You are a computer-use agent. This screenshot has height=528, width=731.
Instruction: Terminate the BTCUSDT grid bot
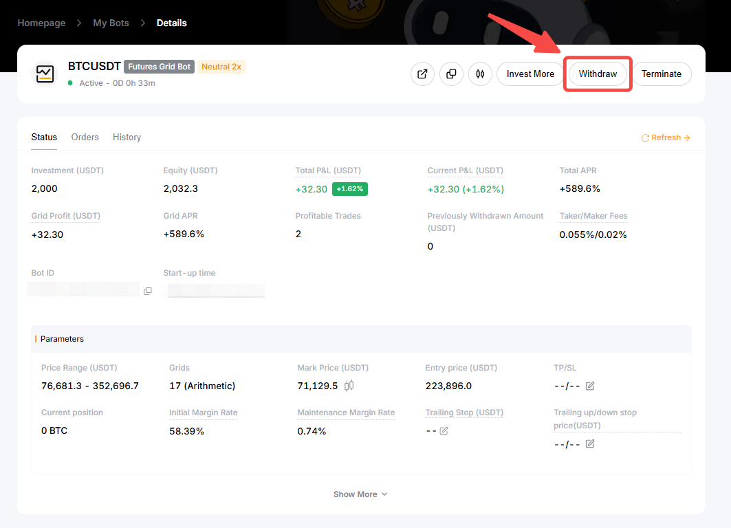[661, 74]
